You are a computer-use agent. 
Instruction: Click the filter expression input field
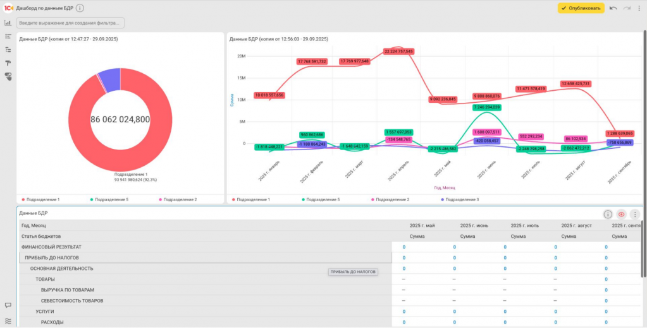tap(70, 23)
